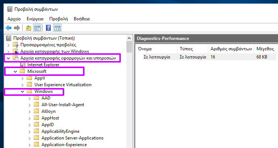Click the AppHost folder icon
Image resolution: width=278 pixels, height=148 pixels.
coord(36,118)
